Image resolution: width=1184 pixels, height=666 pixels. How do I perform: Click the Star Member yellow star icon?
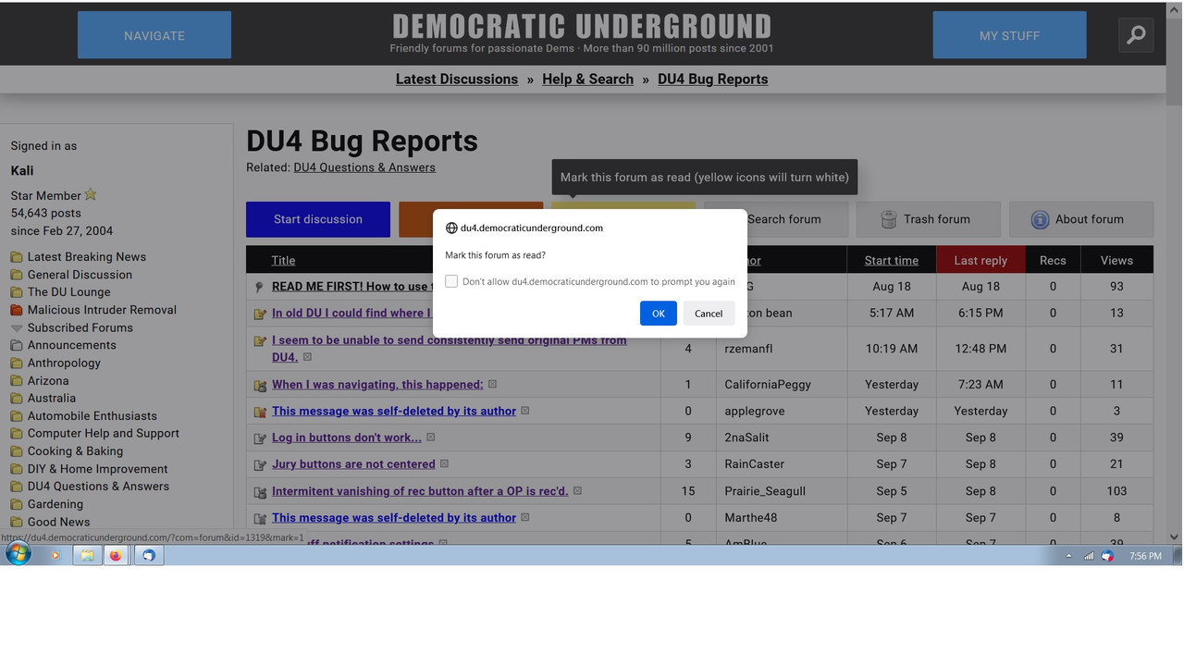(91, 194)
